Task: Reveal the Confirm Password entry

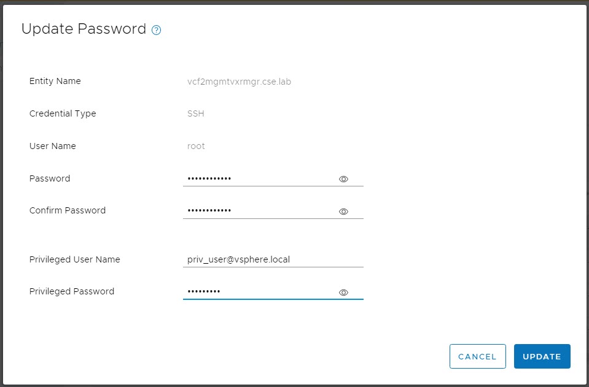Action: pyautogui.click(x=343, y=212)
